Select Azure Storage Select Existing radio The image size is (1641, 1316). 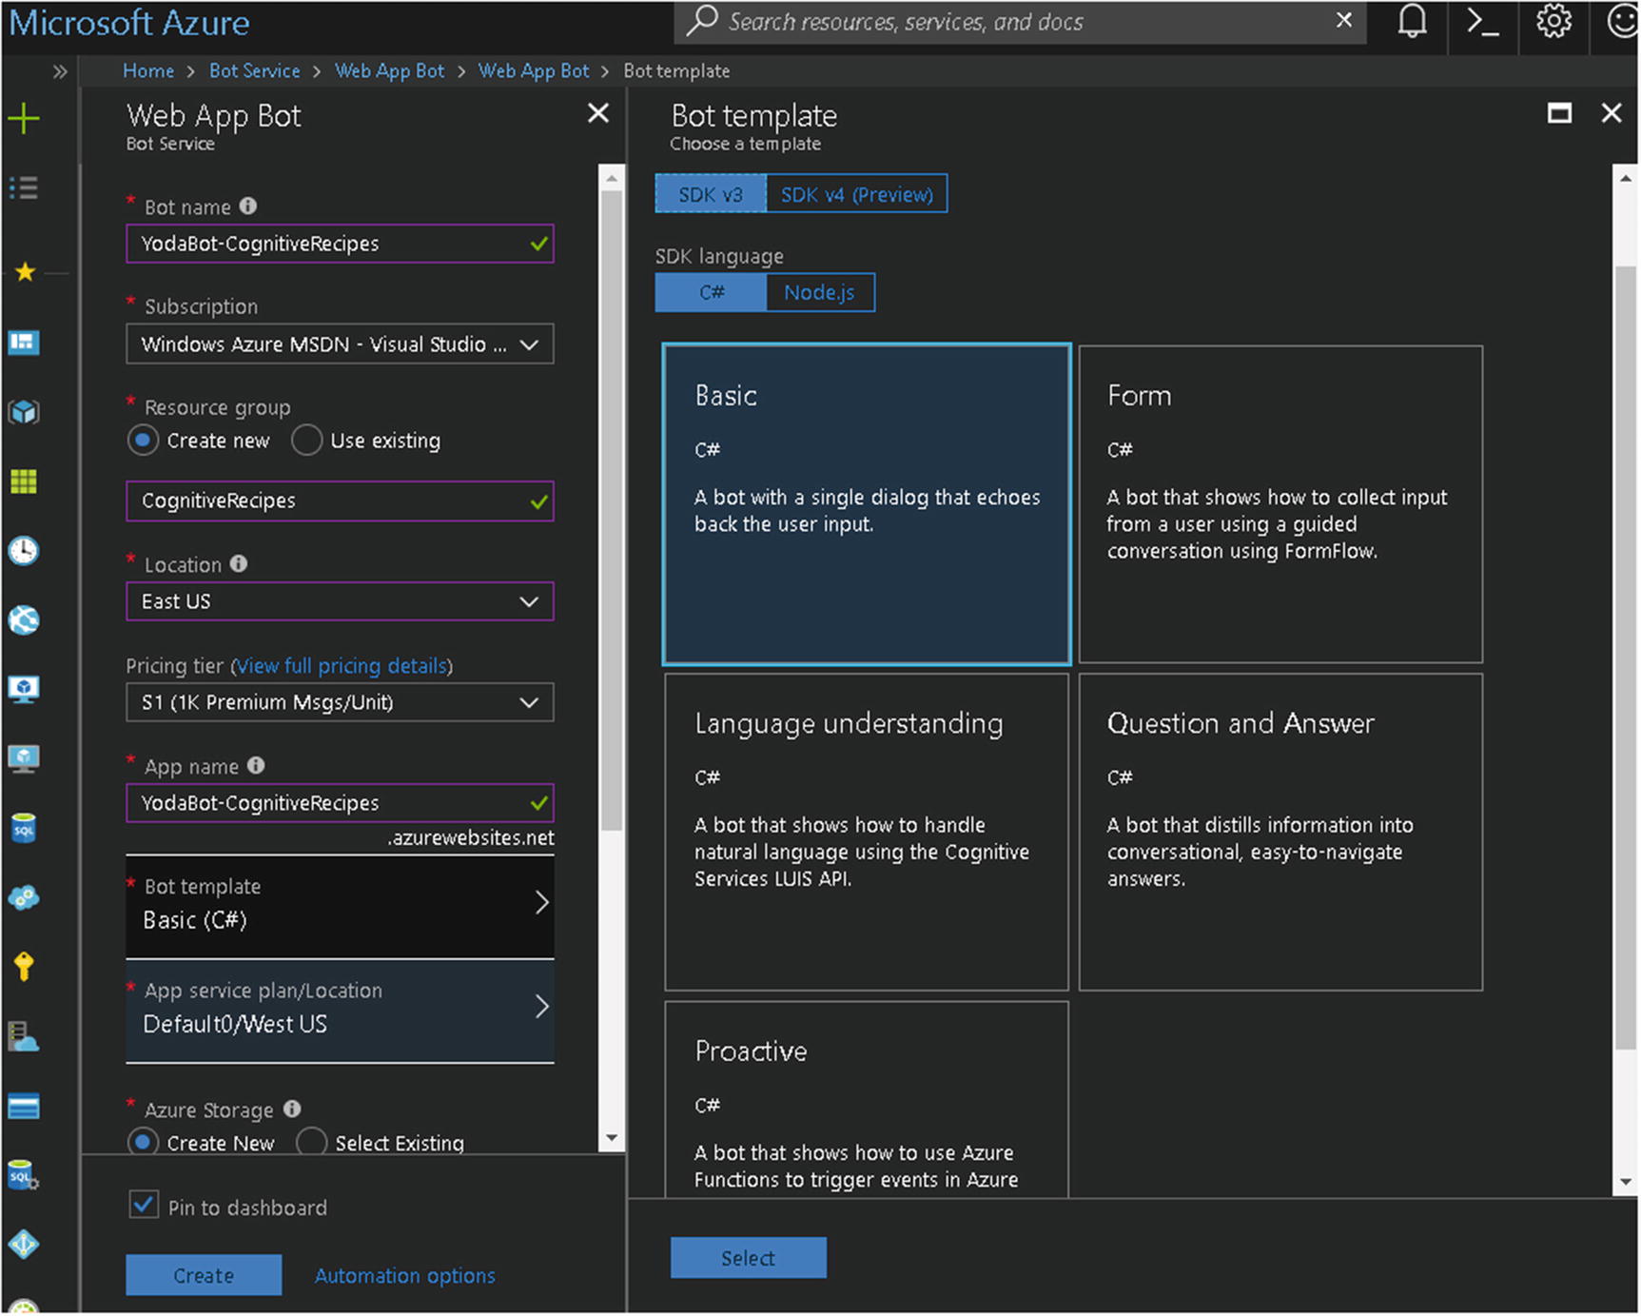pos(311,1142)
